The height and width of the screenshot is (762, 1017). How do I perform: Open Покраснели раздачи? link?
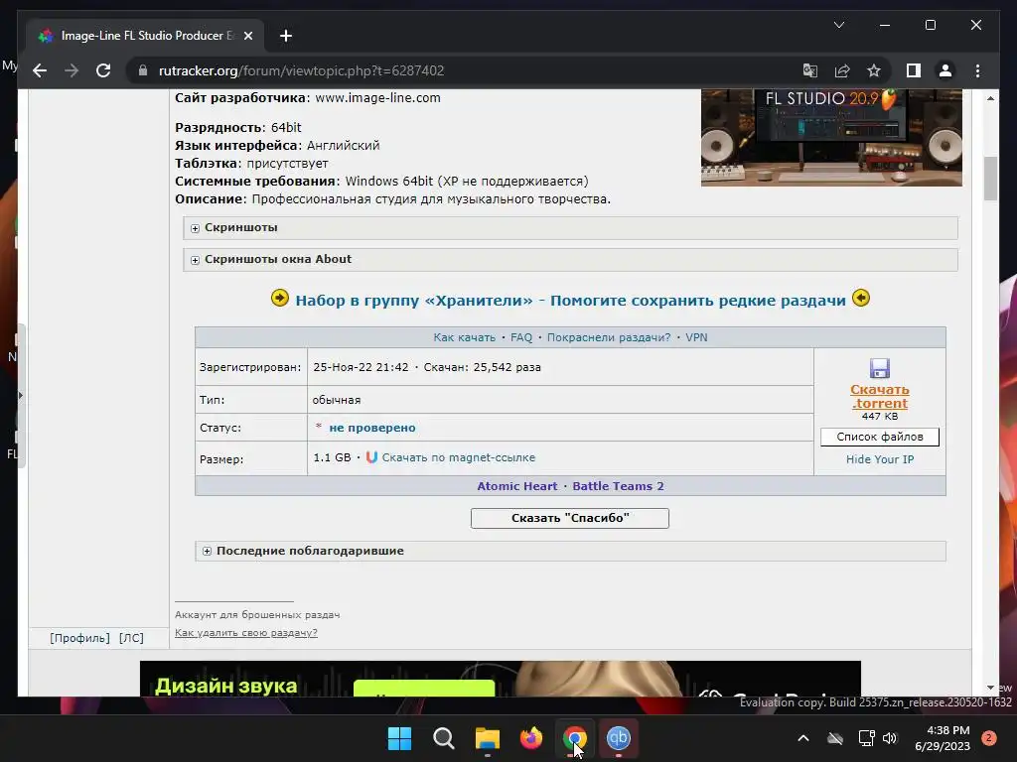pos(609,337)
